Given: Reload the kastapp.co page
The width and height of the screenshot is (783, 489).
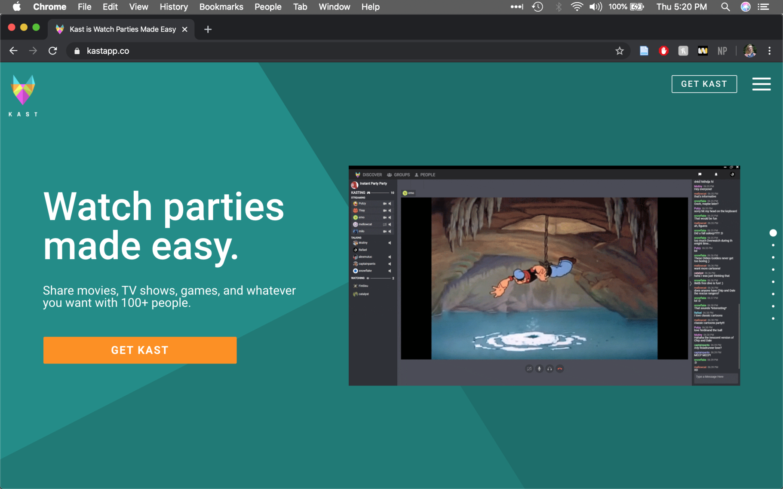Looking at the screenshot, I should click(x=53, y=51).
